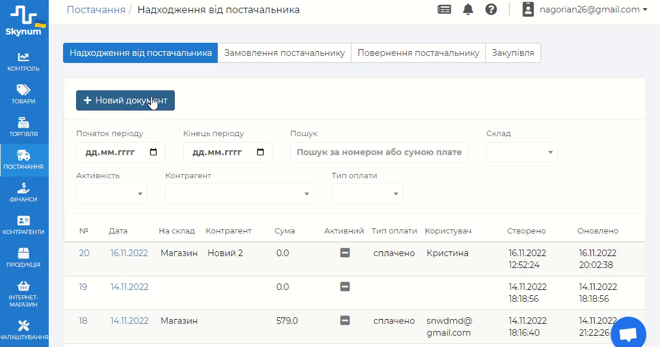
Task: Open the Контроль section in sidebar
Action: point(24,61)
